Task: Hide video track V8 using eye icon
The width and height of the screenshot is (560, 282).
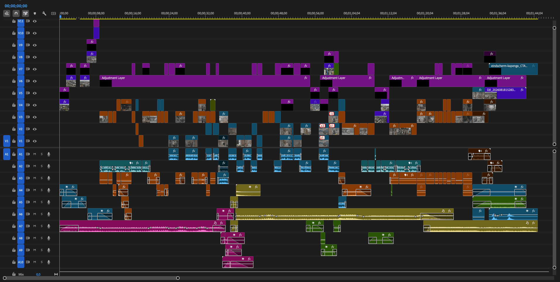Action: click(x=35, y=57)
